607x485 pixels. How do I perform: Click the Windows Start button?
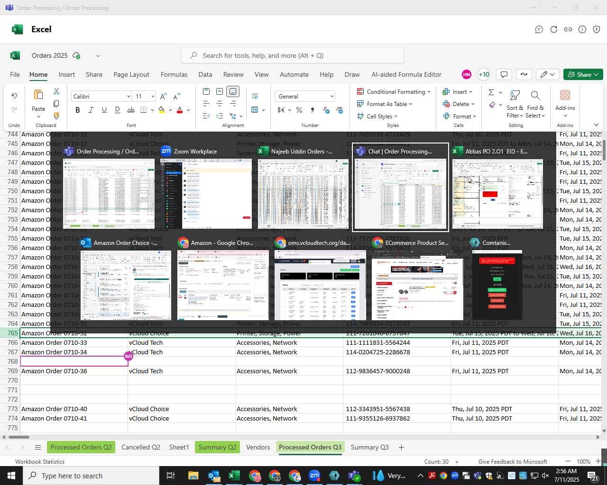point(11,476)
